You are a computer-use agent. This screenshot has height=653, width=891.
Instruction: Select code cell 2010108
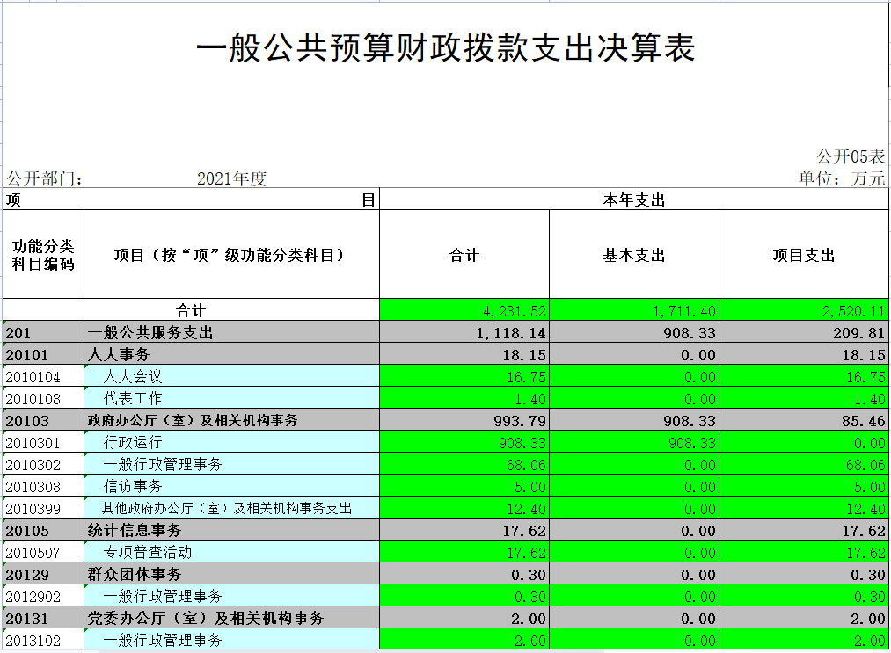[43, 398]
